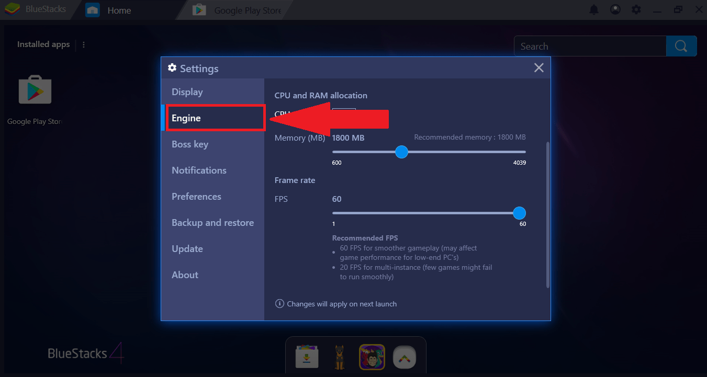Launch the vampire game from the dock
This screenshot has width=707, height=377.
[x=372, y=357]
